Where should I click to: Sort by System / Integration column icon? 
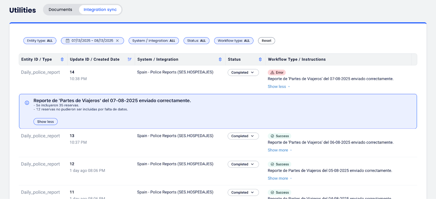[x=220, y=59]
